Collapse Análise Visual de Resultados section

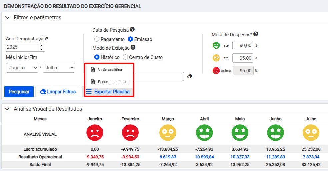(x=7, y=109)
